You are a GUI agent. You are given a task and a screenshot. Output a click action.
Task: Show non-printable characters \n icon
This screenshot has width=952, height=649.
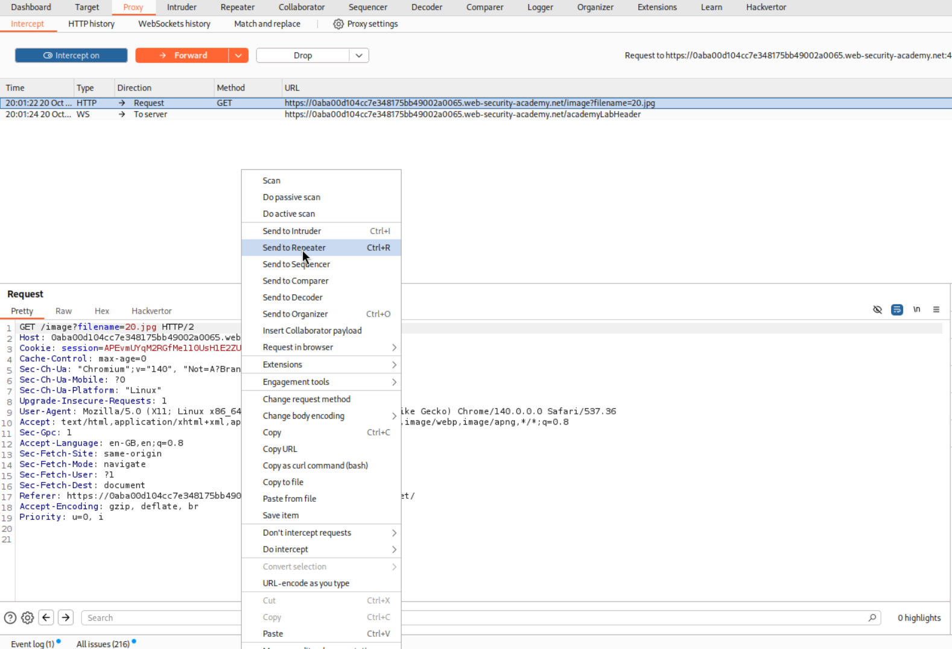(916, 309)
